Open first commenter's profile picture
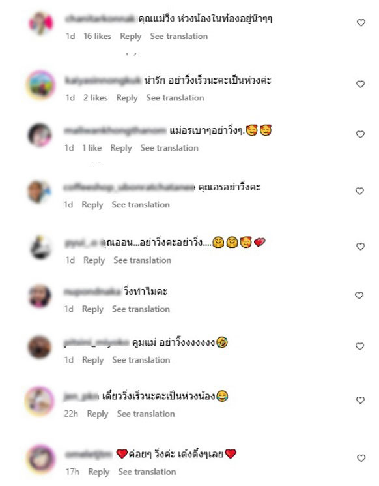Image resolution: width=379 pixels, height=486 pixels. point(41,23)
